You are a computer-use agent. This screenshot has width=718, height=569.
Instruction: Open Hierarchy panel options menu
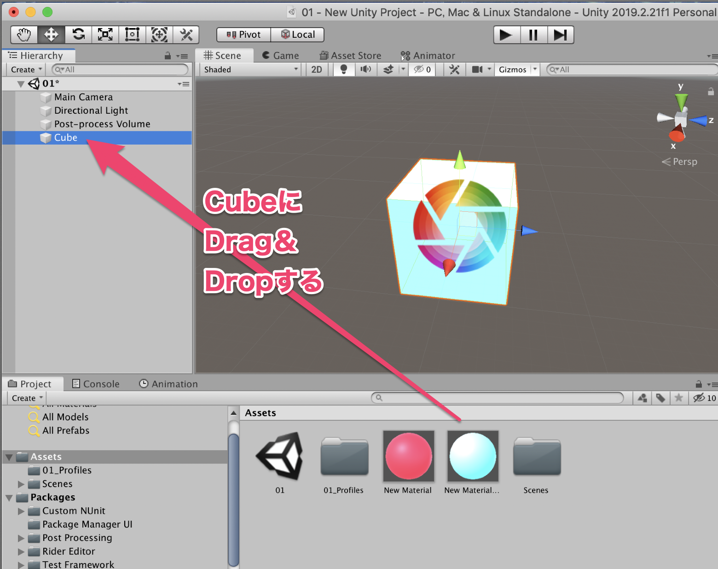183,56
